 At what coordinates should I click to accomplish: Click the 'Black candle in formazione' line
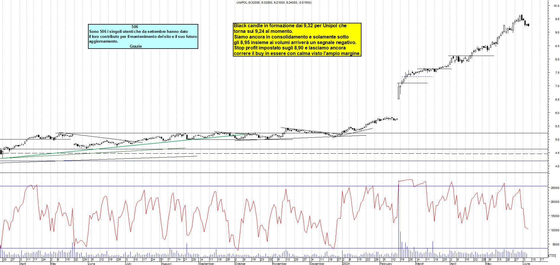pos(290,26)
